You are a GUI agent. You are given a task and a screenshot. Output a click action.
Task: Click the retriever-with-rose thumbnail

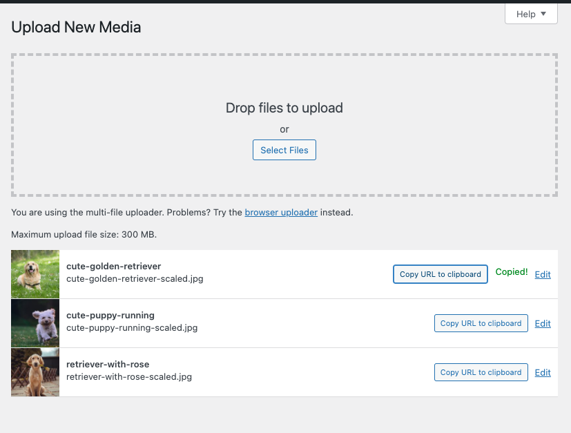point(35,372)
